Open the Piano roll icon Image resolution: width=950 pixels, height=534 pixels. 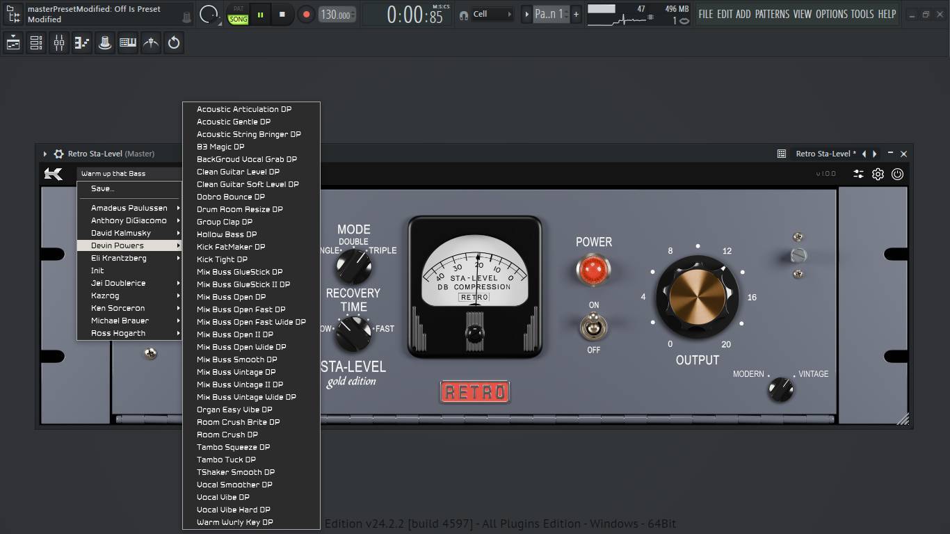pyautogui.click(x=82, y=43)
